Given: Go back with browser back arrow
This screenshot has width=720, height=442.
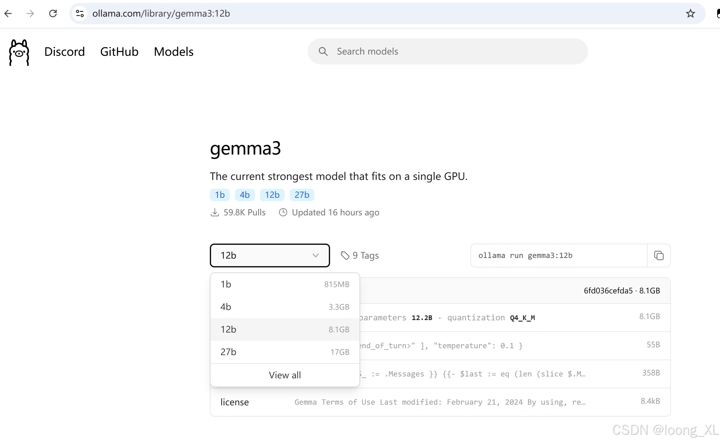Looking at the screenshot, I should point(8,13).
